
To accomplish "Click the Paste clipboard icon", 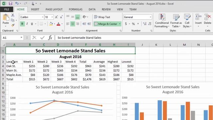I will point(6,18).
